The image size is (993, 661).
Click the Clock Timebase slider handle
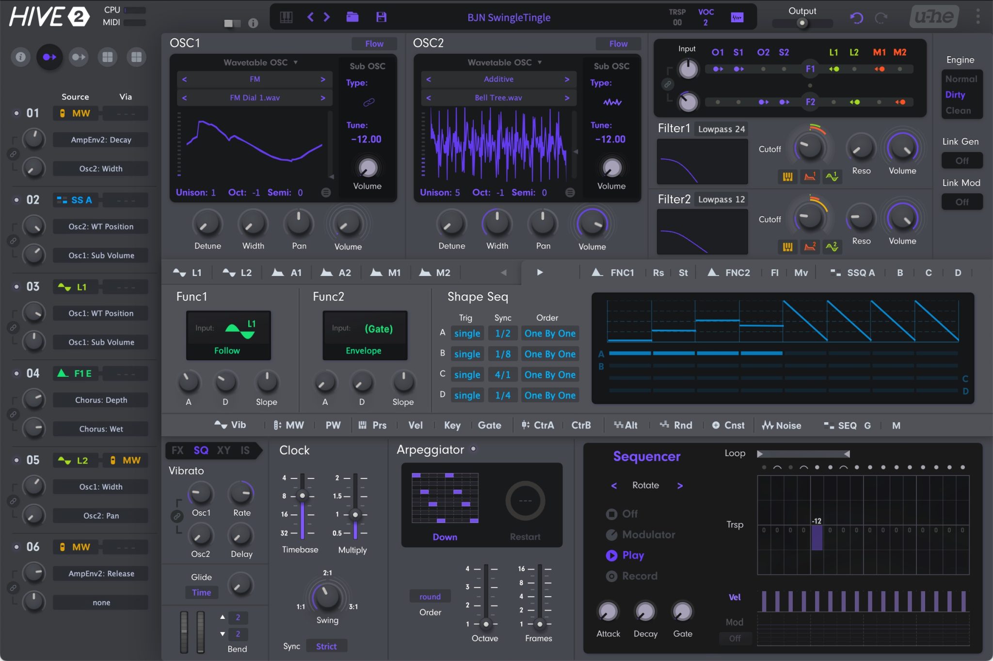303,495
